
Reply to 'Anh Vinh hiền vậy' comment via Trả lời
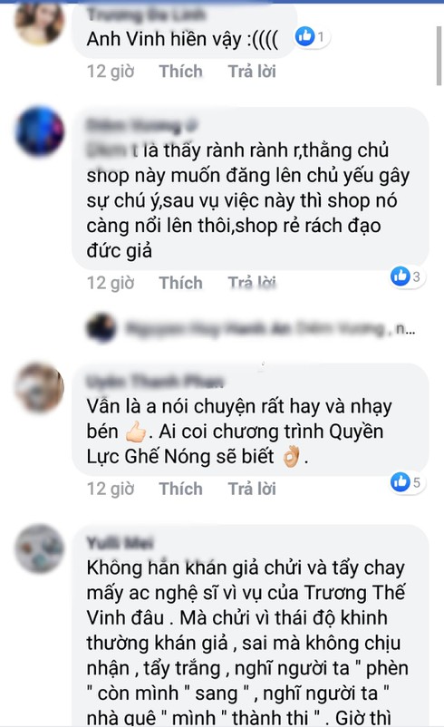(252, 72)
